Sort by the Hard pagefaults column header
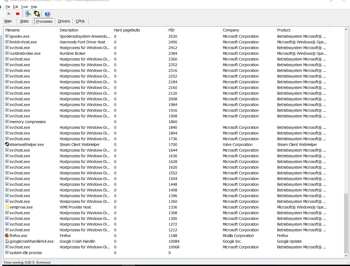The height and width of the screenshot is (266, 350). [139, 30]
